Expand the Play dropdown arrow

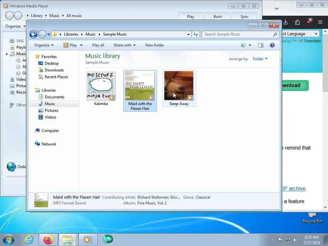pos(81,45)
